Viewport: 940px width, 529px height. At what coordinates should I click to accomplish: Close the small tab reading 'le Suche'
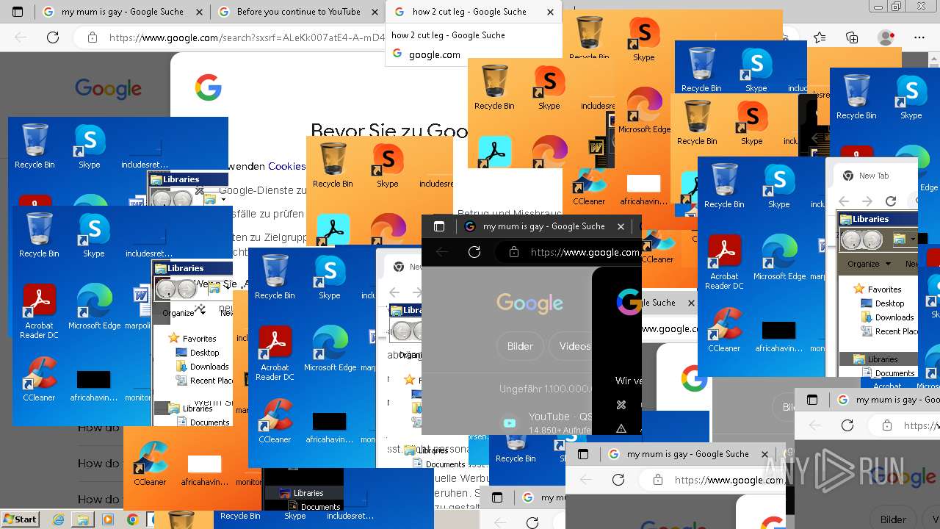[x=691, y=302]
